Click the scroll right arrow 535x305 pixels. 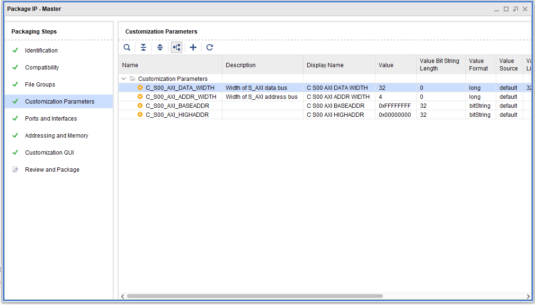528,296
